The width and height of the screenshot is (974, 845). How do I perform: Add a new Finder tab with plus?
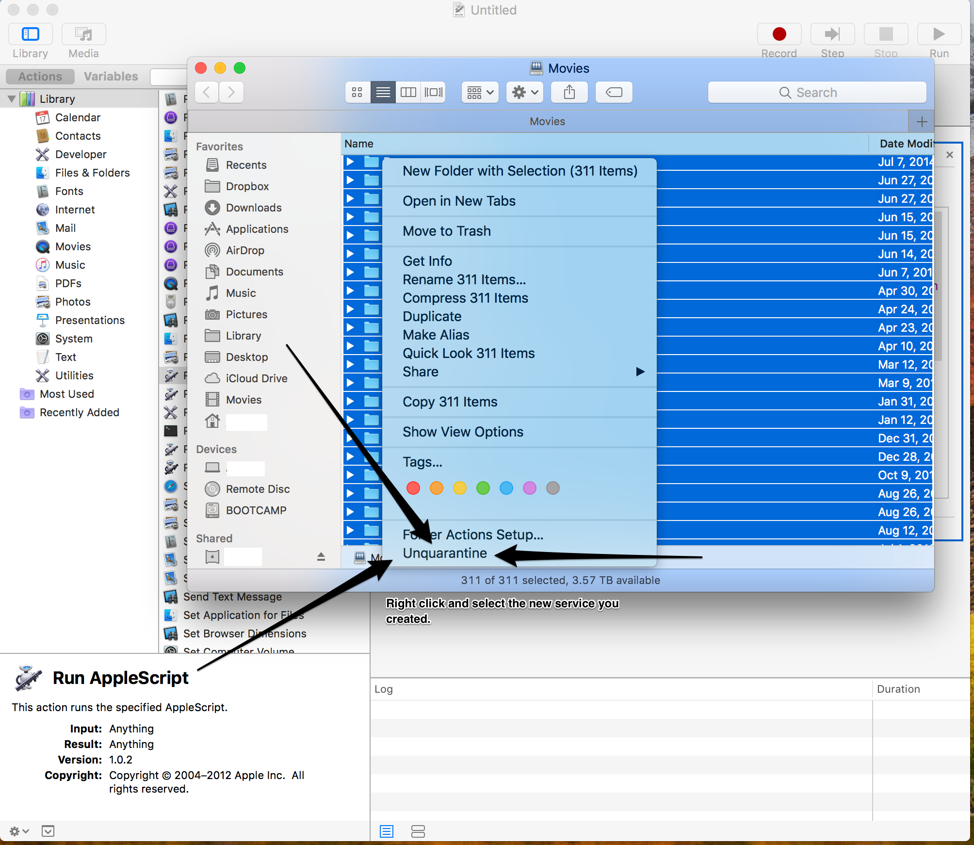coord(922,121)
